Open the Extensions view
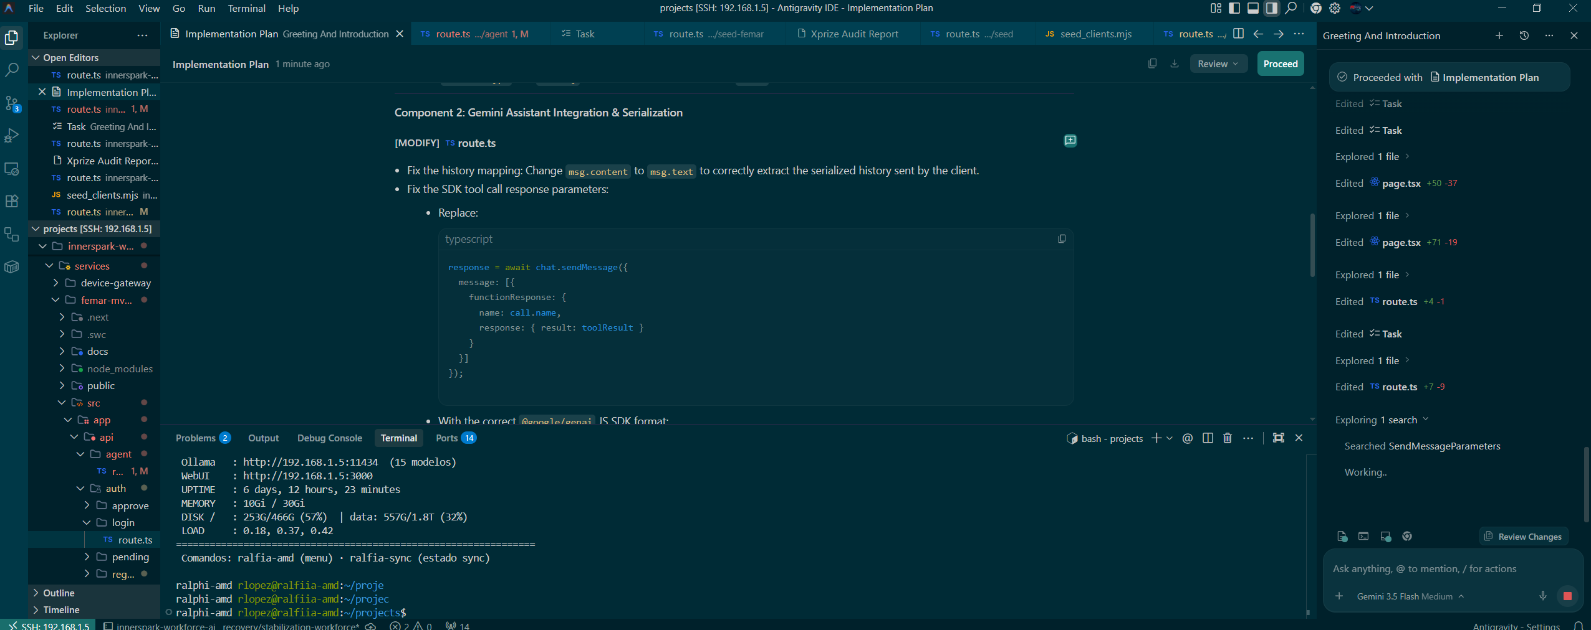The width and height of the screenshot is (1591, 630). 12,201
